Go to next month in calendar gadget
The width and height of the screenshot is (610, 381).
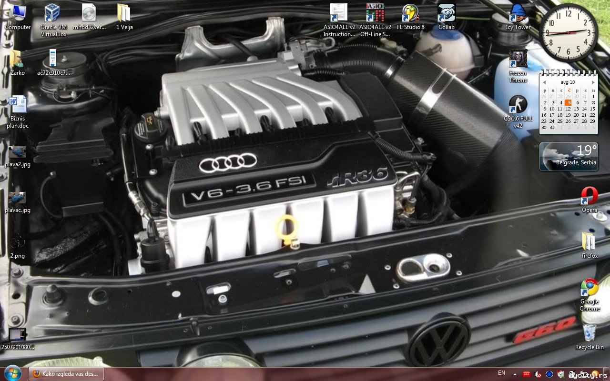[593, 82]
